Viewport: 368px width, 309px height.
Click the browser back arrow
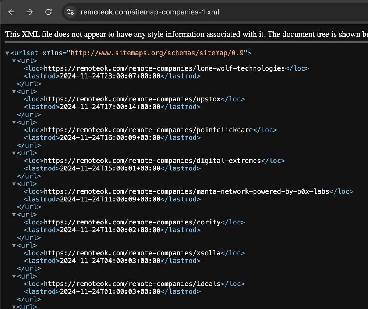tap(11, 12)
